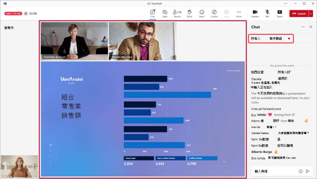Expand the Leave button dropdown arrow
Image resolution: width=317 pixels, height=179 pixels.
(311, 14)
